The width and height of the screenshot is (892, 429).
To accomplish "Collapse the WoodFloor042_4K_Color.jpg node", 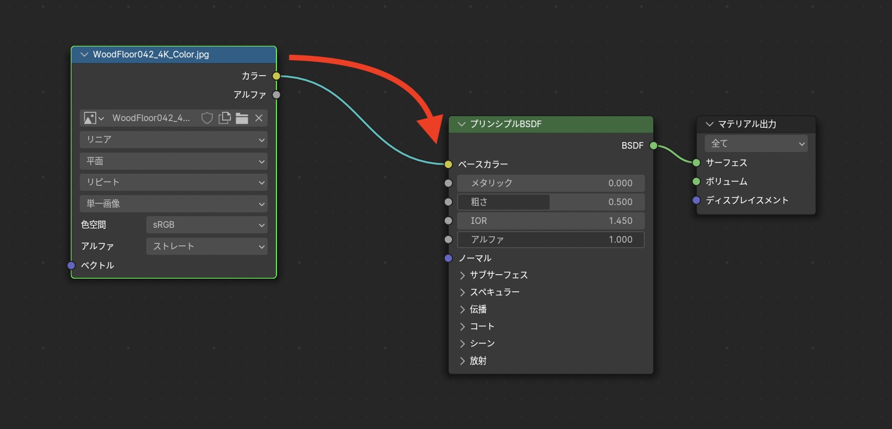I will tap(84, 55).
